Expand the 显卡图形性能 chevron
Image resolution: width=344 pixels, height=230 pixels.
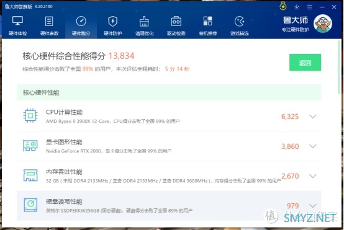click(x=312, y=146)
